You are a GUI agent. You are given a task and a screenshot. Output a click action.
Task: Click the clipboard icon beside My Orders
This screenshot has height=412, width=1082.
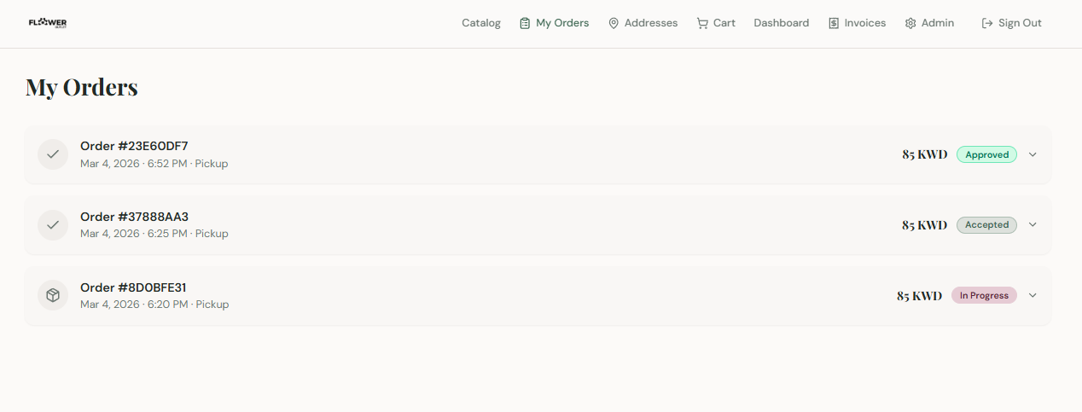click(525, 23)
